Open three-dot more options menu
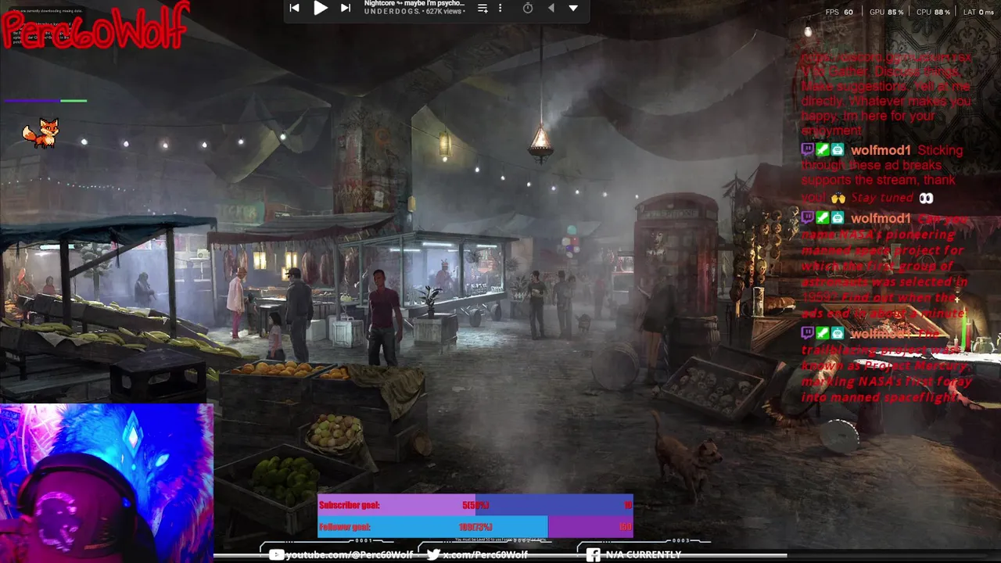This screenshot has width=1001, height=563. click(x=500, y=8)
